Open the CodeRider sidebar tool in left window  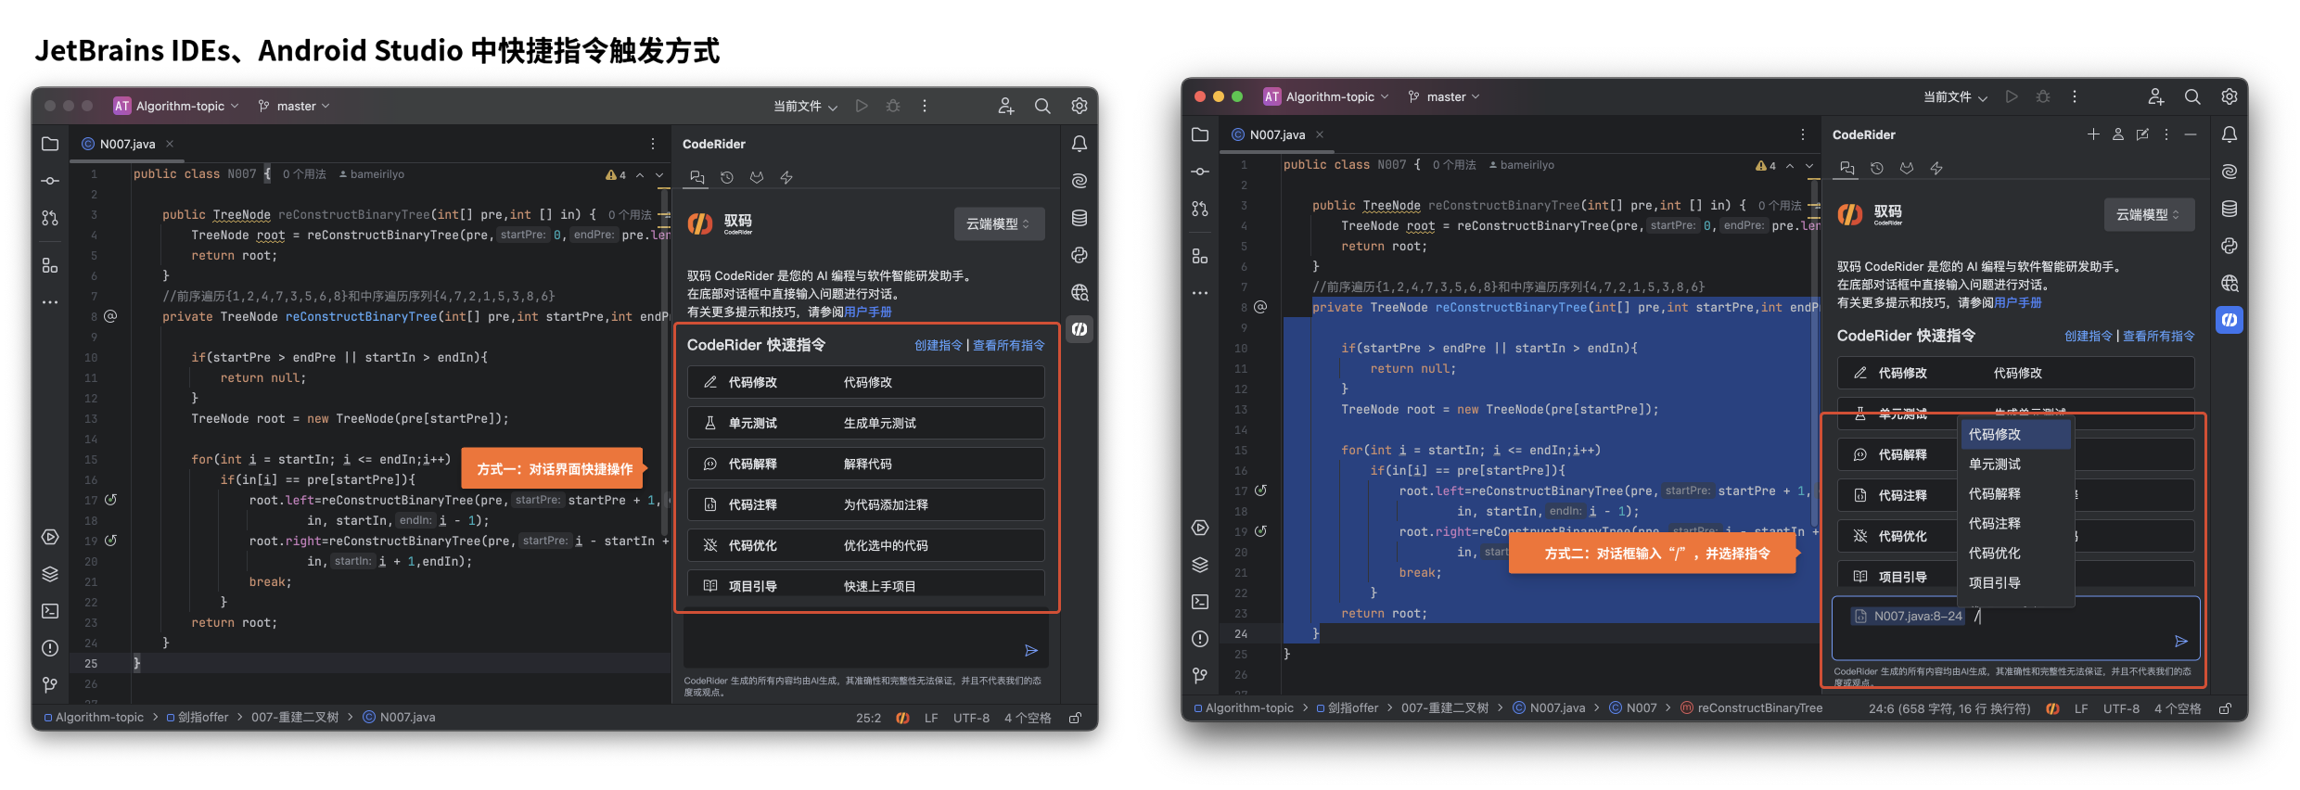[1080, 329]
